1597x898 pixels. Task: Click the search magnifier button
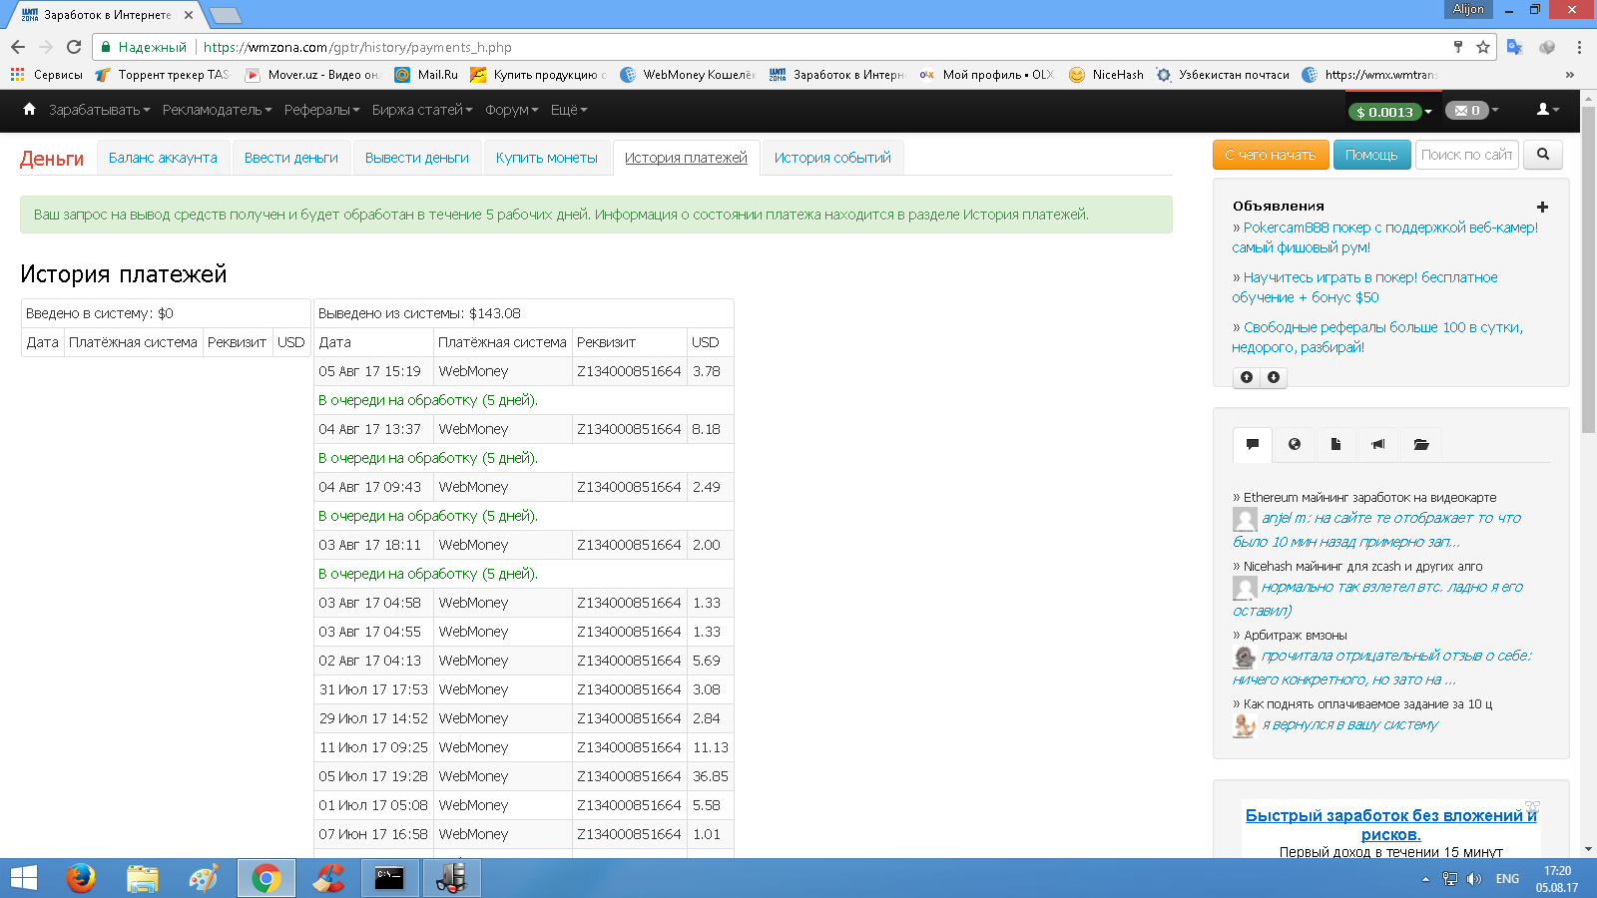point(1543,155)
